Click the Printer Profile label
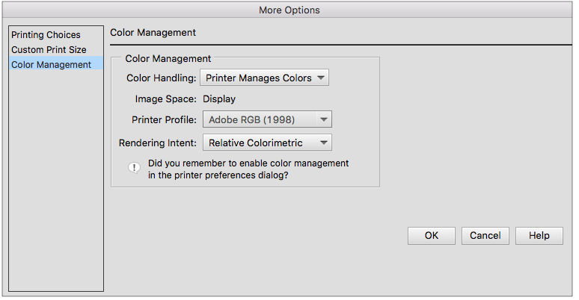579x300 pixels. tap(165, 120)
